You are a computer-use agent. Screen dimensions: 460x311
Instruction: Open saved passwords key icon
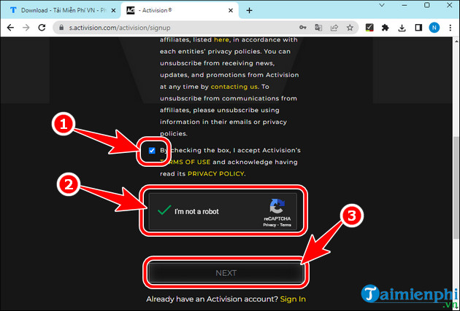click(303, 28)
